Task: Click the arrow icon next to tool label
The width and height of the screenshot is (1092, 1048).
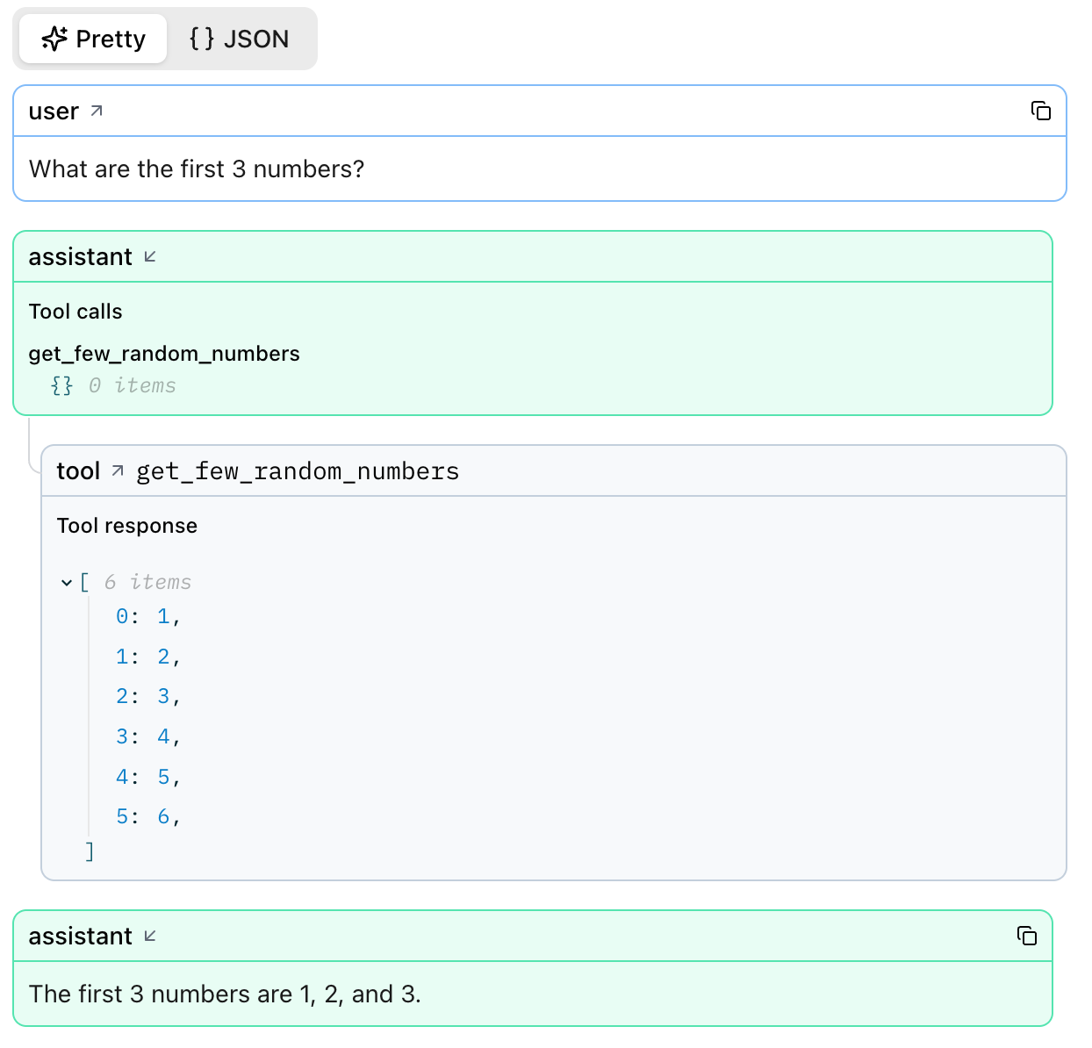Action: pos(118,470)
